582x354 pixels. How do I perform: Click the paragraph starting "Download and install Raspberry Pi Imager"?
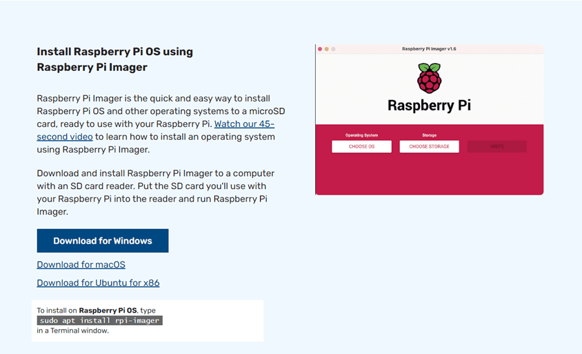156,193
